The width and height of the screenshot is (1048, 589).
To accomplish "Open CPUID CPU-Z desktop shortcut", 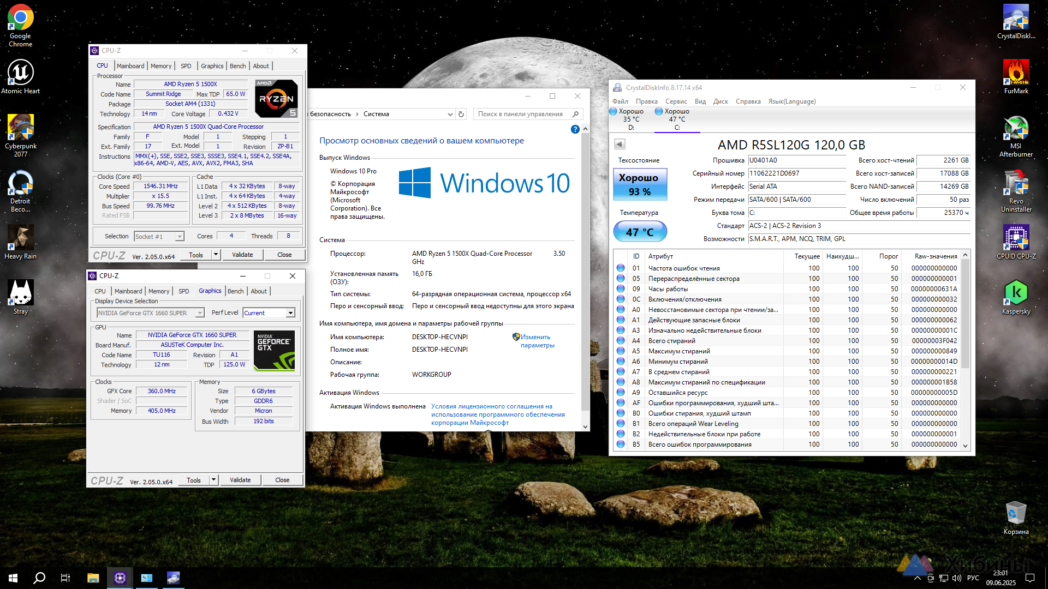I will pos(1016,242).
